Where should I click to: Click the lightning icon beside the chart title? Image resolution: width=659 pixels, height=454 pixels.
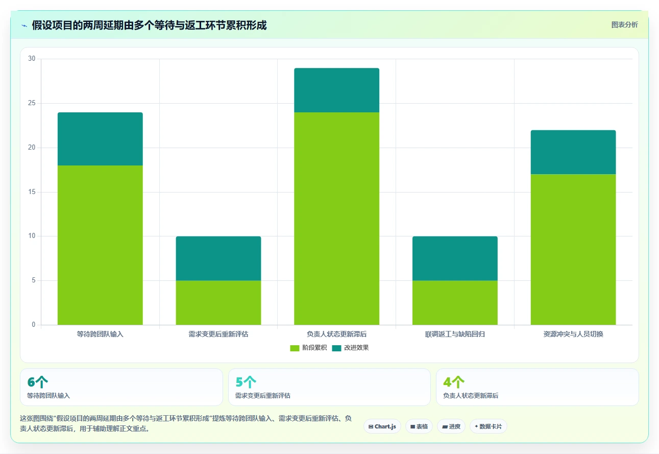coord(24,25)
